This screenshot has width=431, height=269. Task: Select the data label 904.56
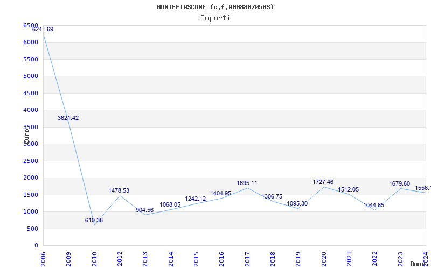144,210
